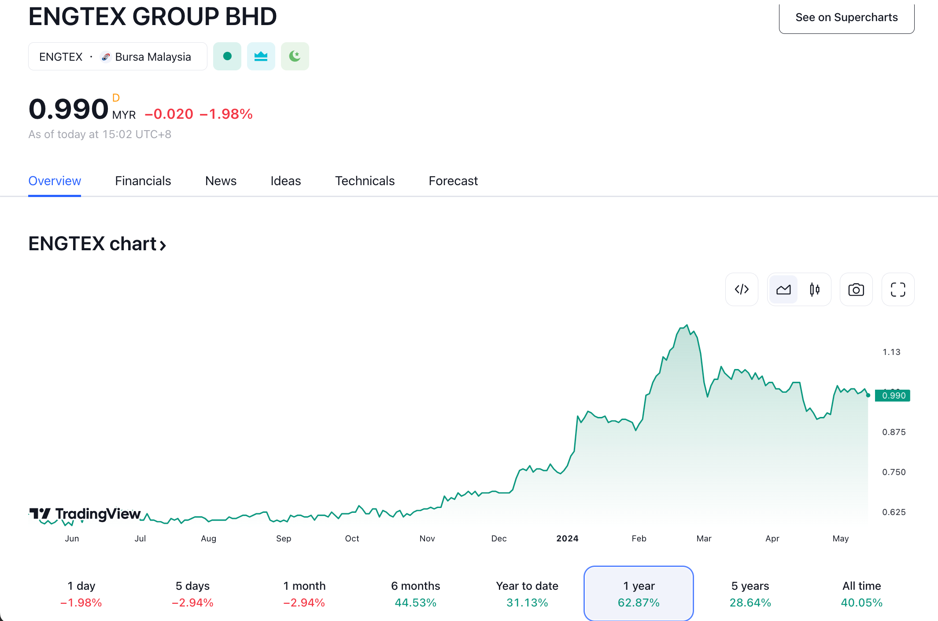Open the chart in fullscreen mode
Image resolution: width=938 pixels, height=621 pixels.
point(898,289)
